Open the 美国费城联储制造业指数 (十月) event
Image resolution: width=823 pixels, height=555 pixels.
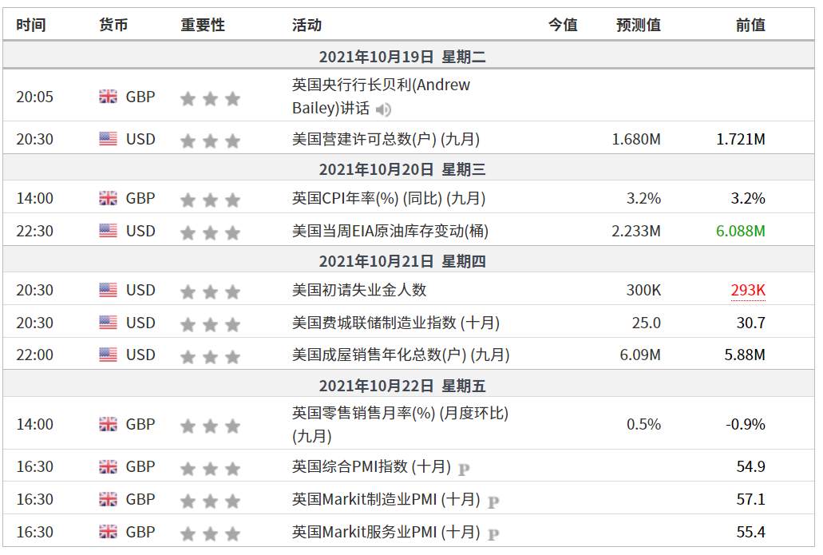click(396, 323)
